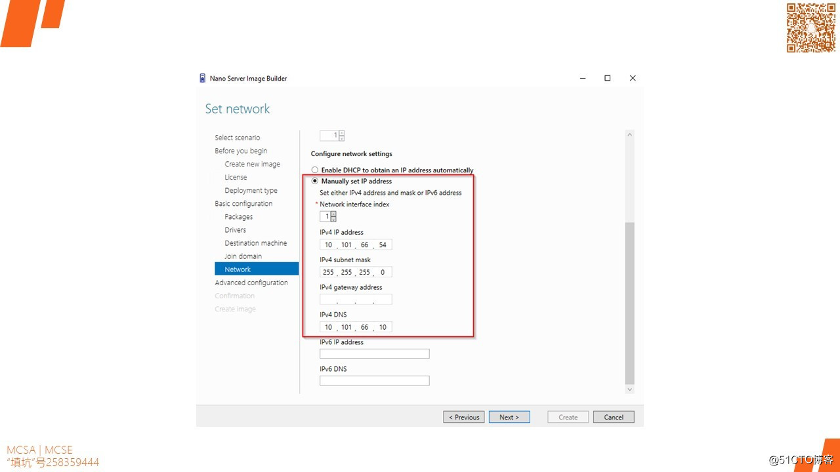Click the Network interface index field
The height and width of the screenshot is (472, 840).
click(325, 216)
